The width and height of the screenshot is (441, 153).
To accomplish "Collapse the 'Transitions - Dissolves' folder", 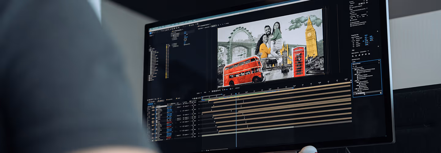I will 356,89.
